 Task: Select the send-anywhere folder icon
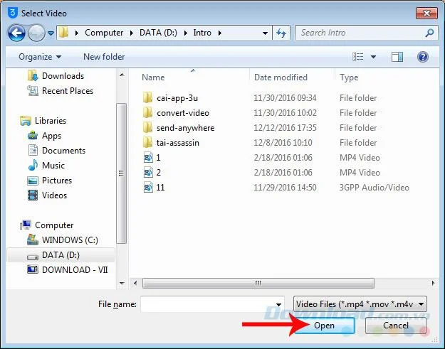[147, 128]
